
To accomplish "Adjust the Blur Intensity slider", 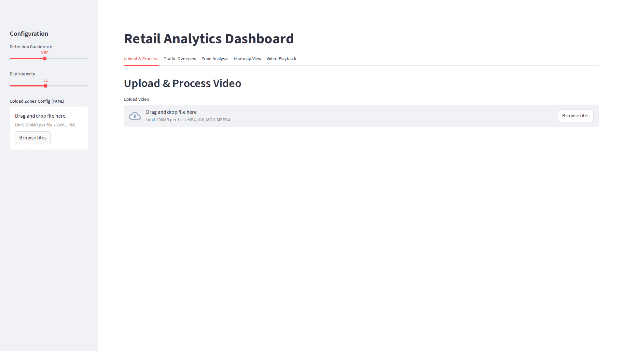I will coord(45,86).
